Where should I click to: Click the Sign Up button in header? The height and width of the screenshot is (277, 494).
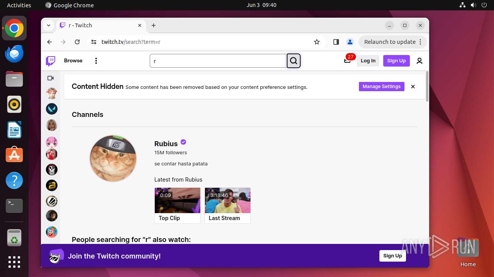click(396, 61)
